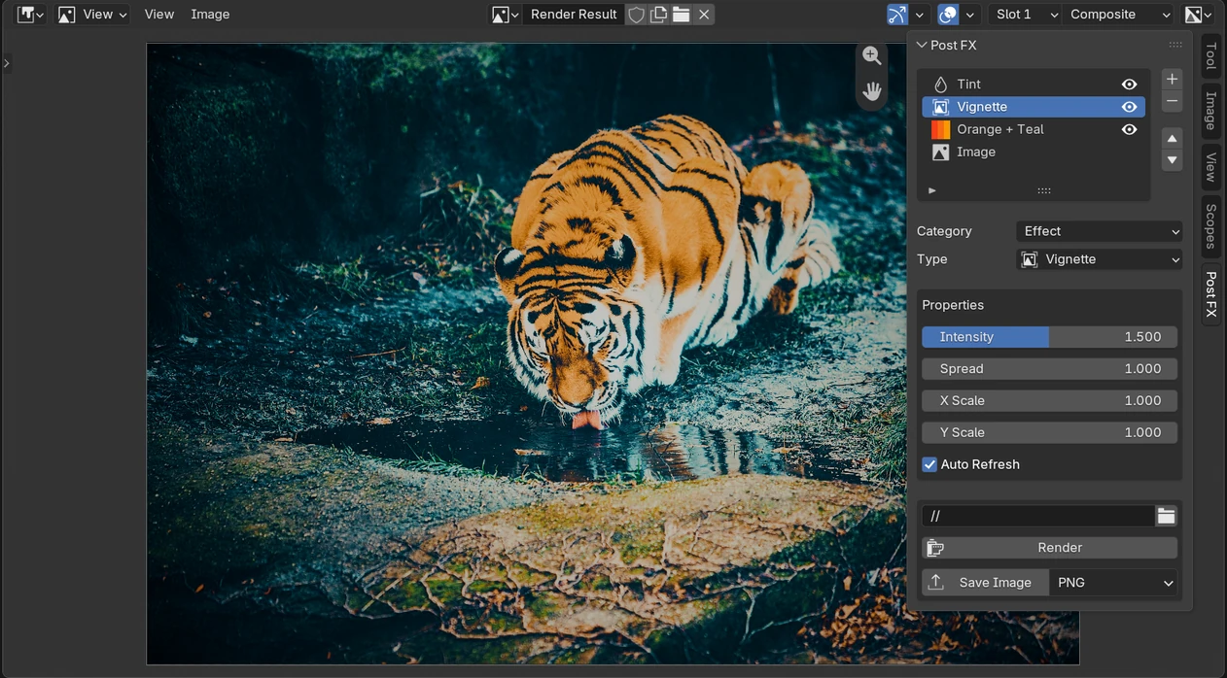Click the Tint droplet icon

pos(940,85)
